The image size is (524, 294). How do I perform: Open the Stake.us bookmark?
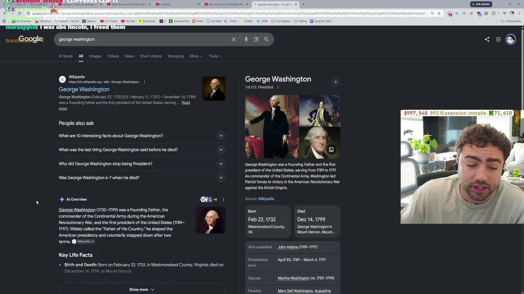(89, 21)
